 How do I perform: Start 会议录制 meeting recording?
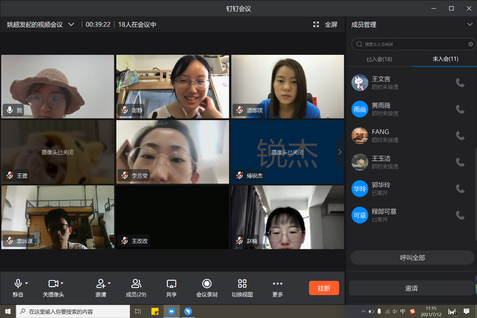(207, 284)
